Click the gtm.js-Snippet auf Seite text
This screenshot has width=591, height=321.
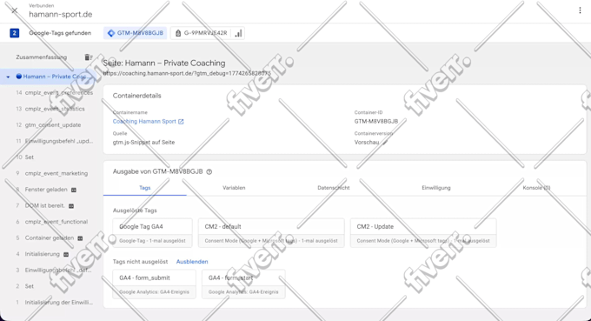coord(143,143)
